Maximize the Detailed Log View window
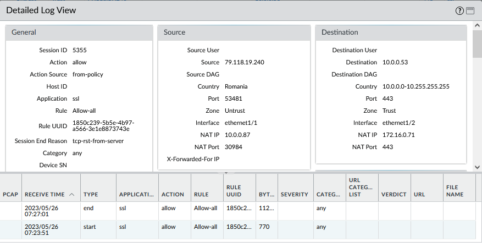This screenshot has height=247, width=482. click(470, 11)
